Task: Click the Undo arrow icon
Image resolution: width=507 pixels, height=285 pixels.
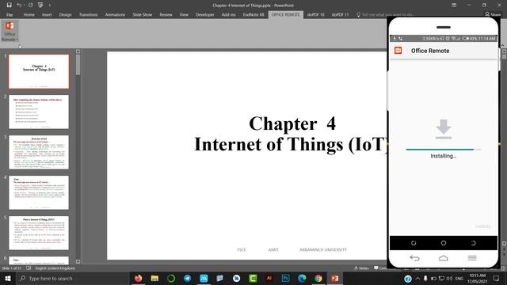Action: coord(19,6)
